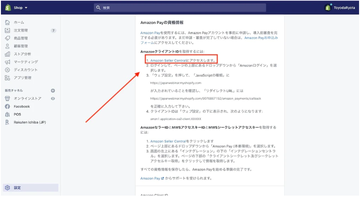Click the search magnifier icon
Screen dimensions: 360x197
tap(98, 7)
